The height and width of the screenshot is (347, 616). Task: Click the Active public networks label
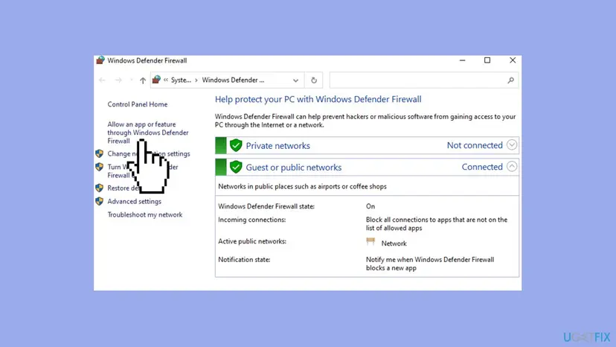click(x=252, y=241)
